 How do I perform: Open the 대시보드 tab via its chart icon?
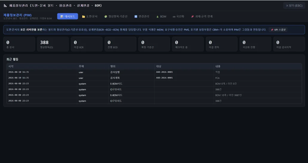(62, 16)
